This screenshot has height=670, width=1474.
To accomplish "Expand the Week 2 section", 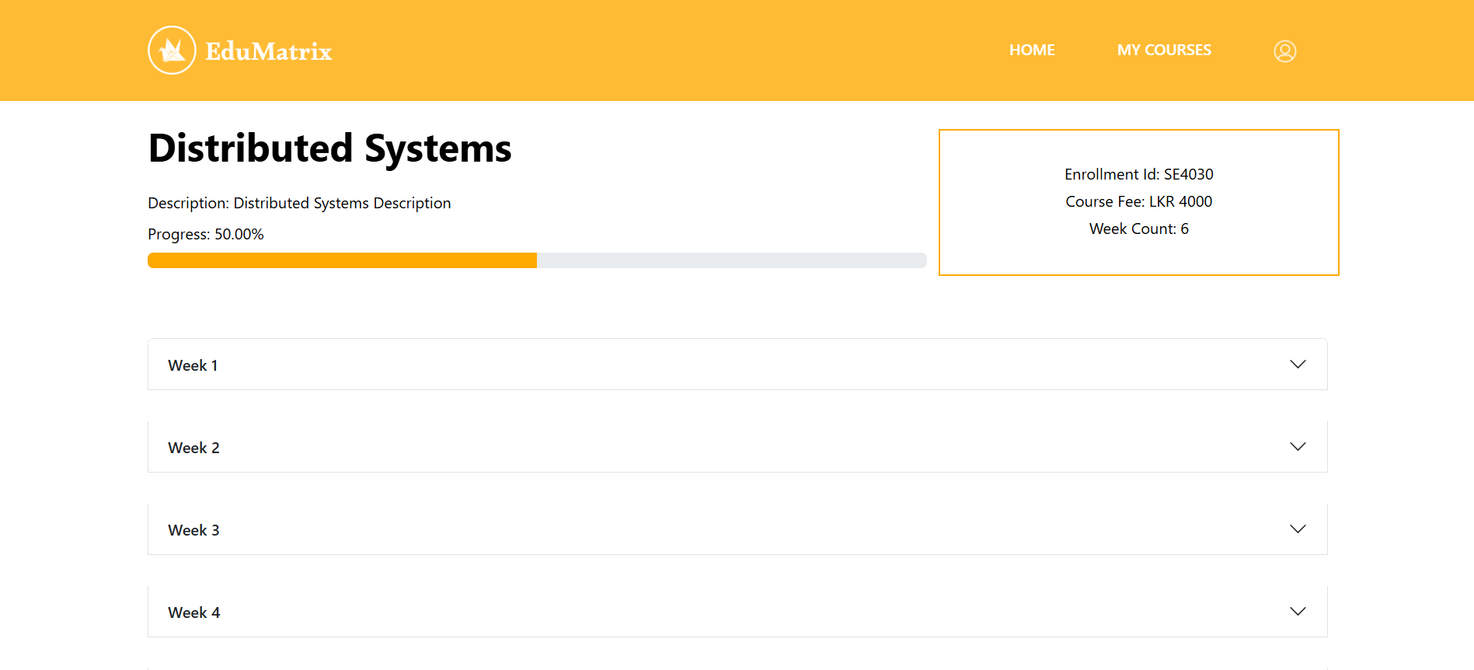I will [737, 447].
